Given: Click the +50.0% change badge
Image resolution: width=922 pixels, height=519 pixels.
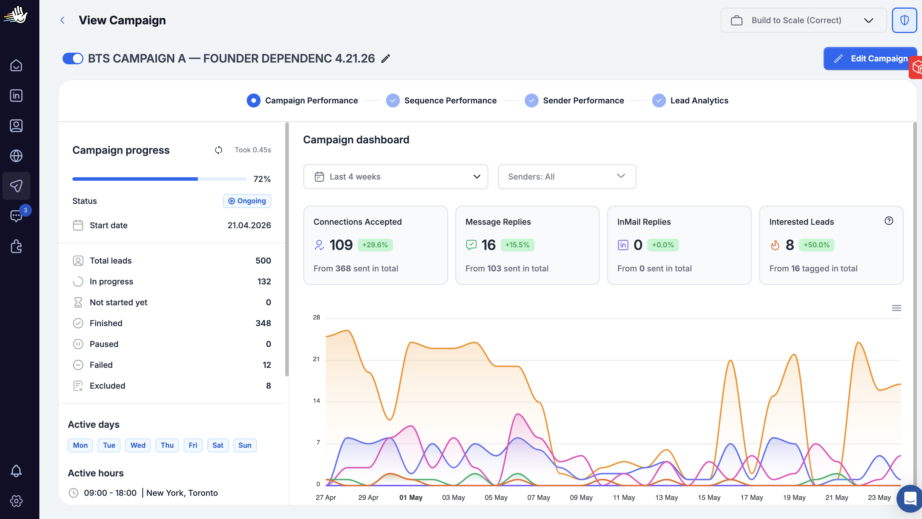Looking at the screenshot, I should (x=816, y=245).
